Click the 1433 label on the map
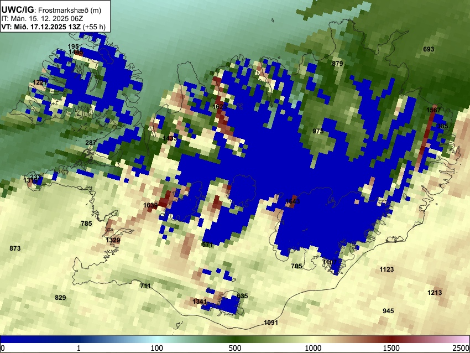 170,138
